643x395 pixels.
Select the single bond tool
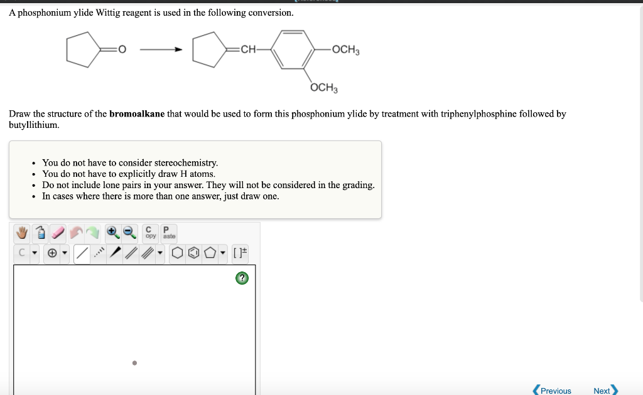(82, 253)
